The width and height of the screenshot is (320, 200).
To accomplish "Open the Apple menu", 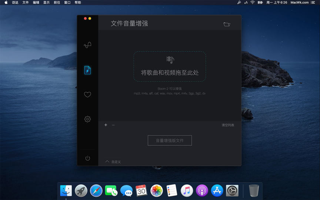I will click(6, 3).
